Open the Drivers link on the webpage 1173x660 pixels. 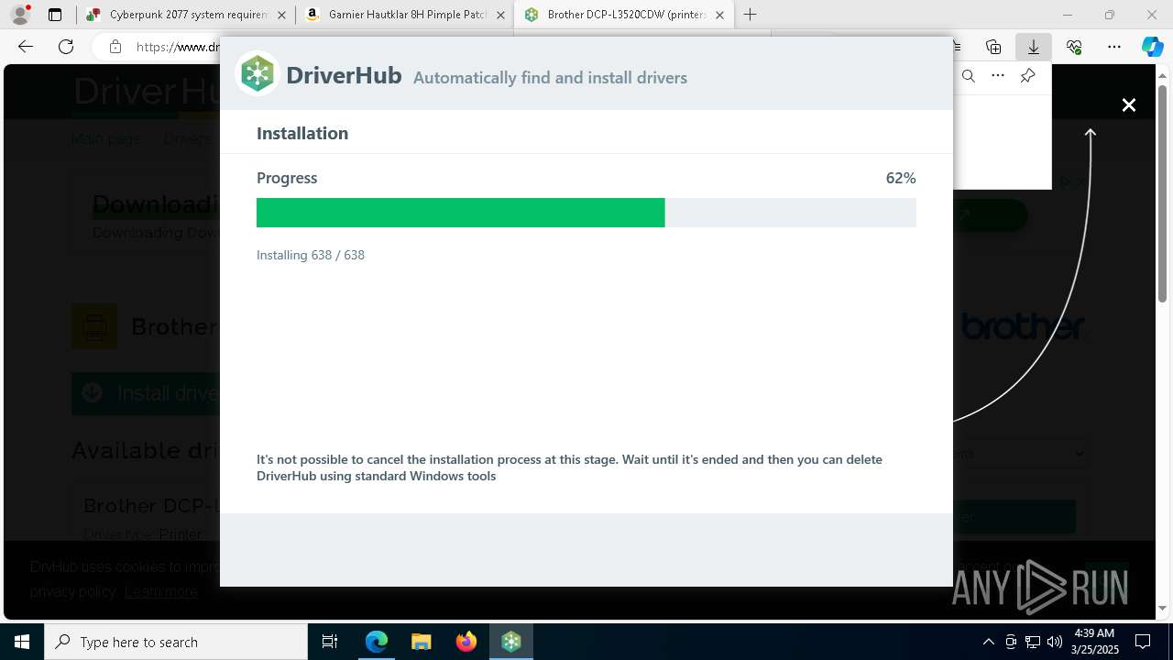[188, 139]
